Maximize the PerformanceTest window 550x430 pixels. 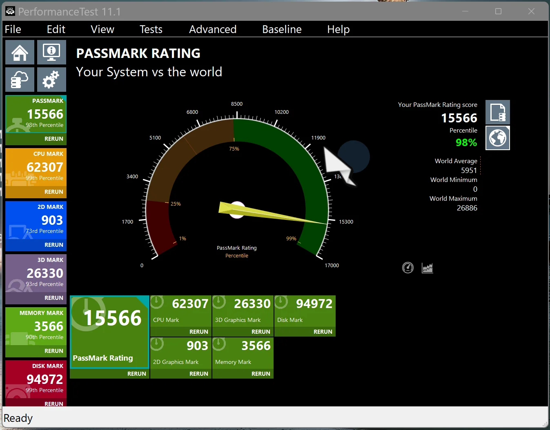tap(498, 11)
